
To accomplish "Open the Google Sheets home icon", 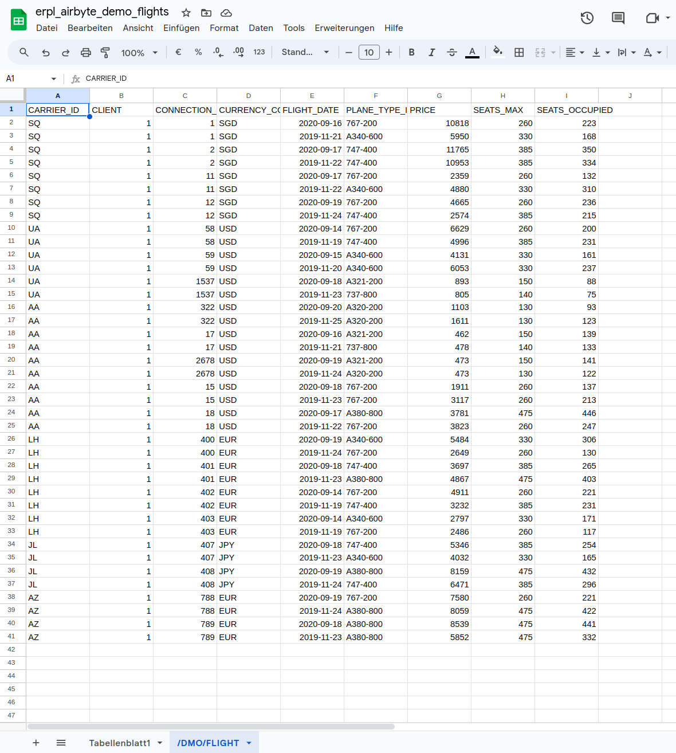I will pos(19,20).
